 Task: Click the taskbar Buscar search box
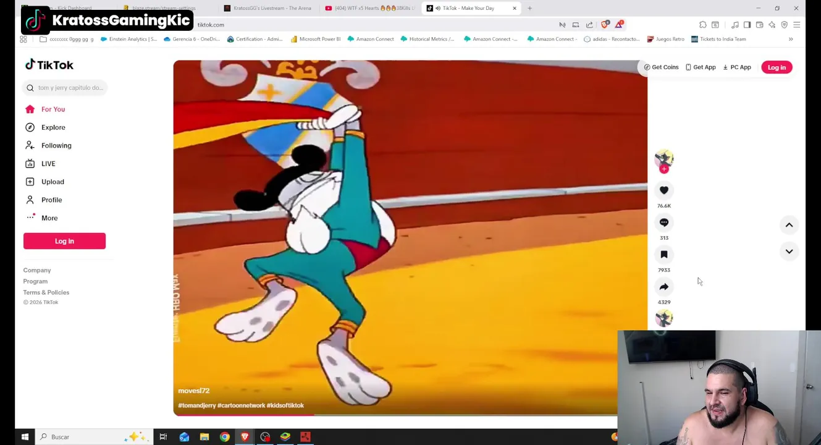point(93,437)
